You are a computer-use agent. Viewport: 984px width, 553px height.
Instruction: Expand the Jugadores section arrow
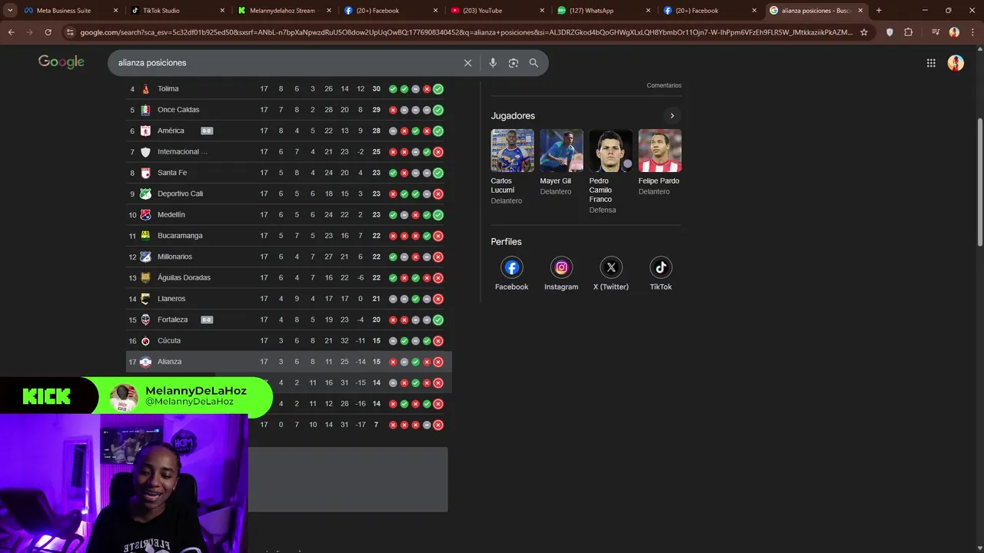click(x=672, y=116)
